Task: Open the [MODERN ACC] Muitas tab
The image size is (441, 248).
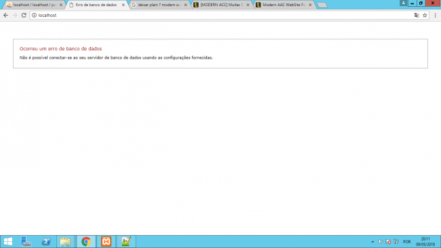Action: click(221, 5)
